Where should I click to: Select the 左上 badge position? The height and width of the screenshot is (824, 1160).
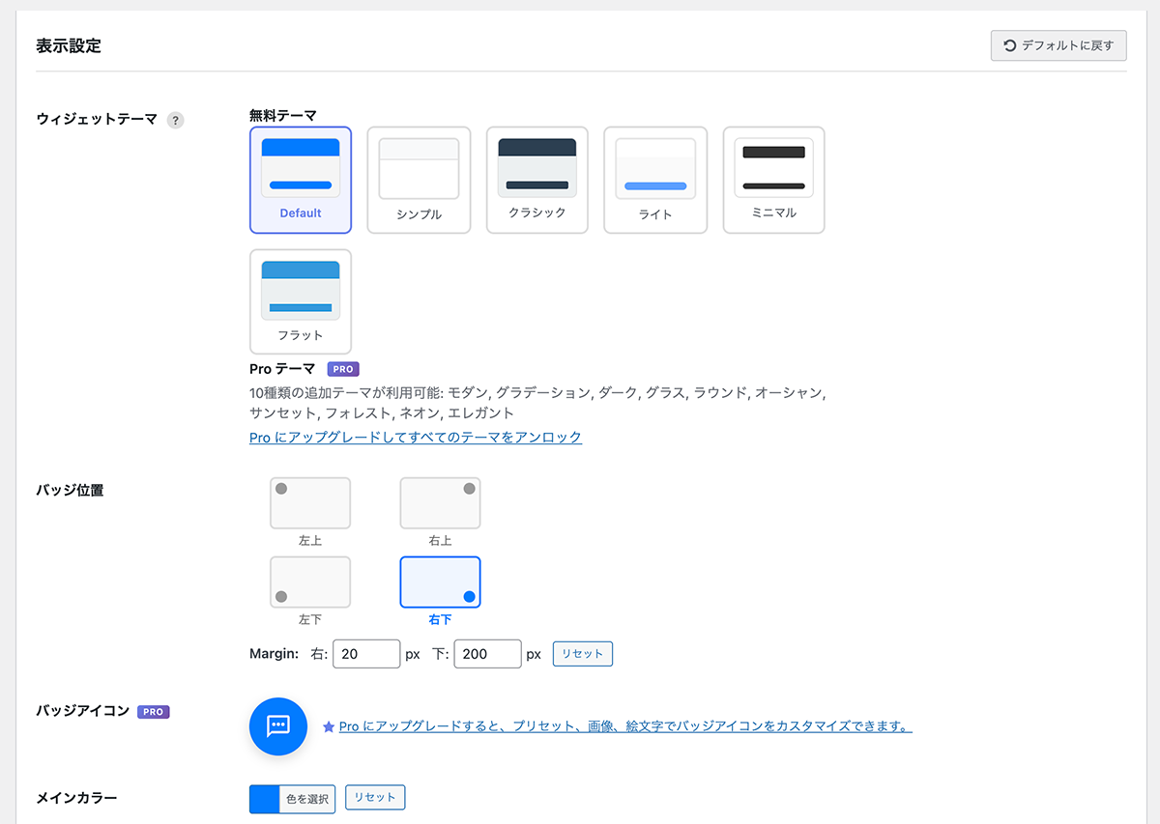(x=310, y=502)
